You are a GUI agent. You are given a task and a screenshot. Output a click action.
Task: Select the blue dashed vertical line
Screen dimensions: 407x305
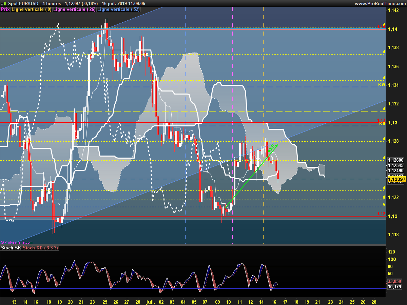185,125
